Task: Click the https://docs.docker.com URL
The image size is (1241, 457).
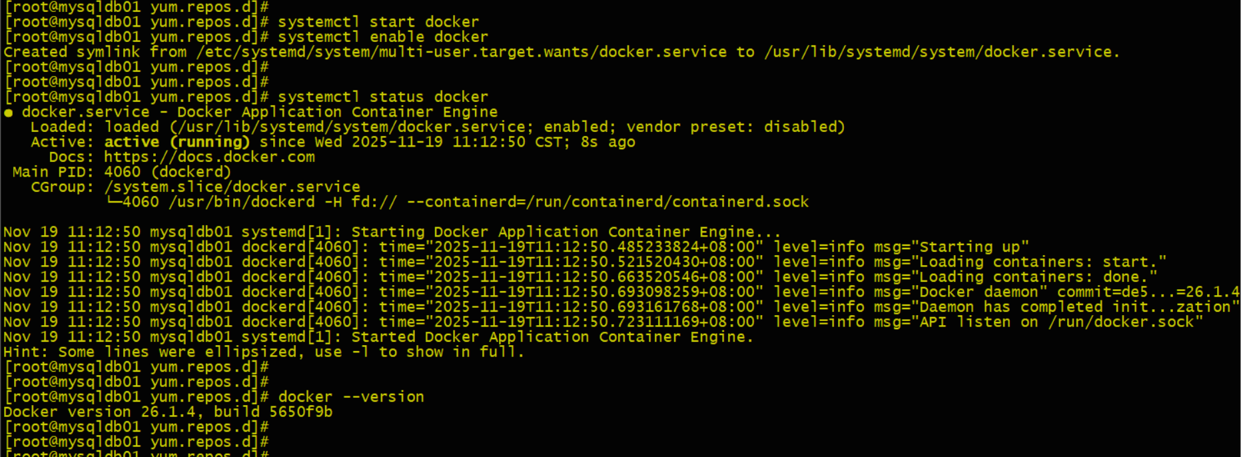Action: point(209,157)
